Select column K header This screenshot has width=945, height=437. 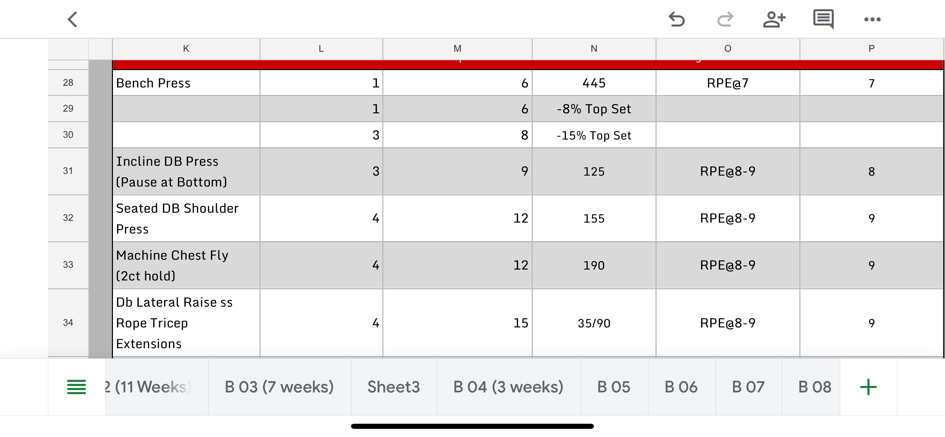coord(186,49)
